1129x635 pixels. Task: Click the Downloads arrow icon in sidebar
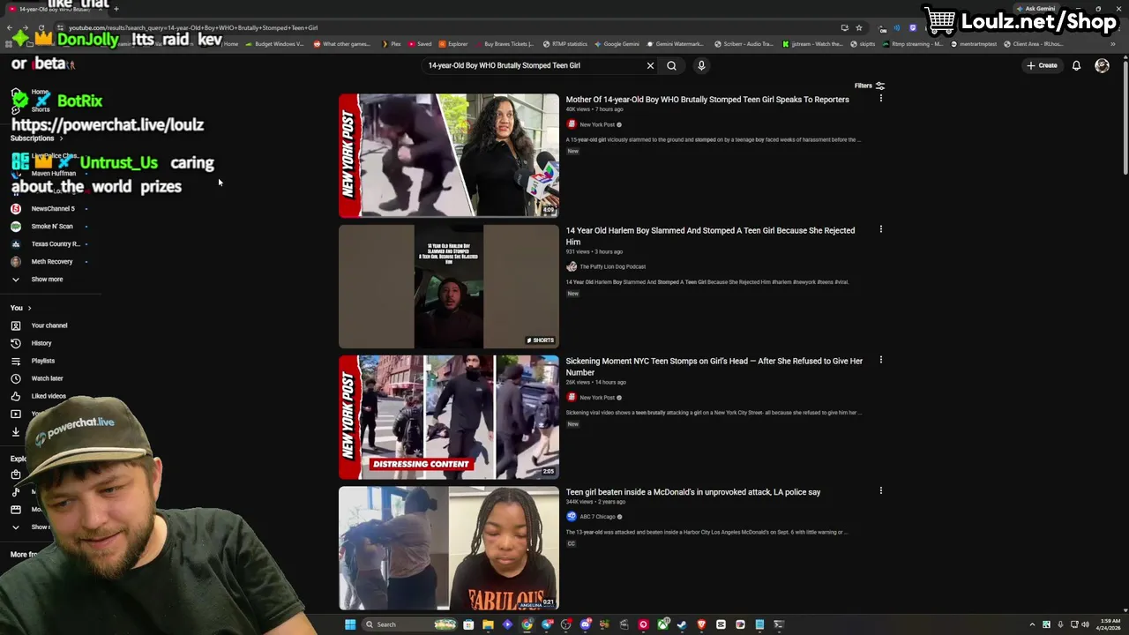[15, 431]
